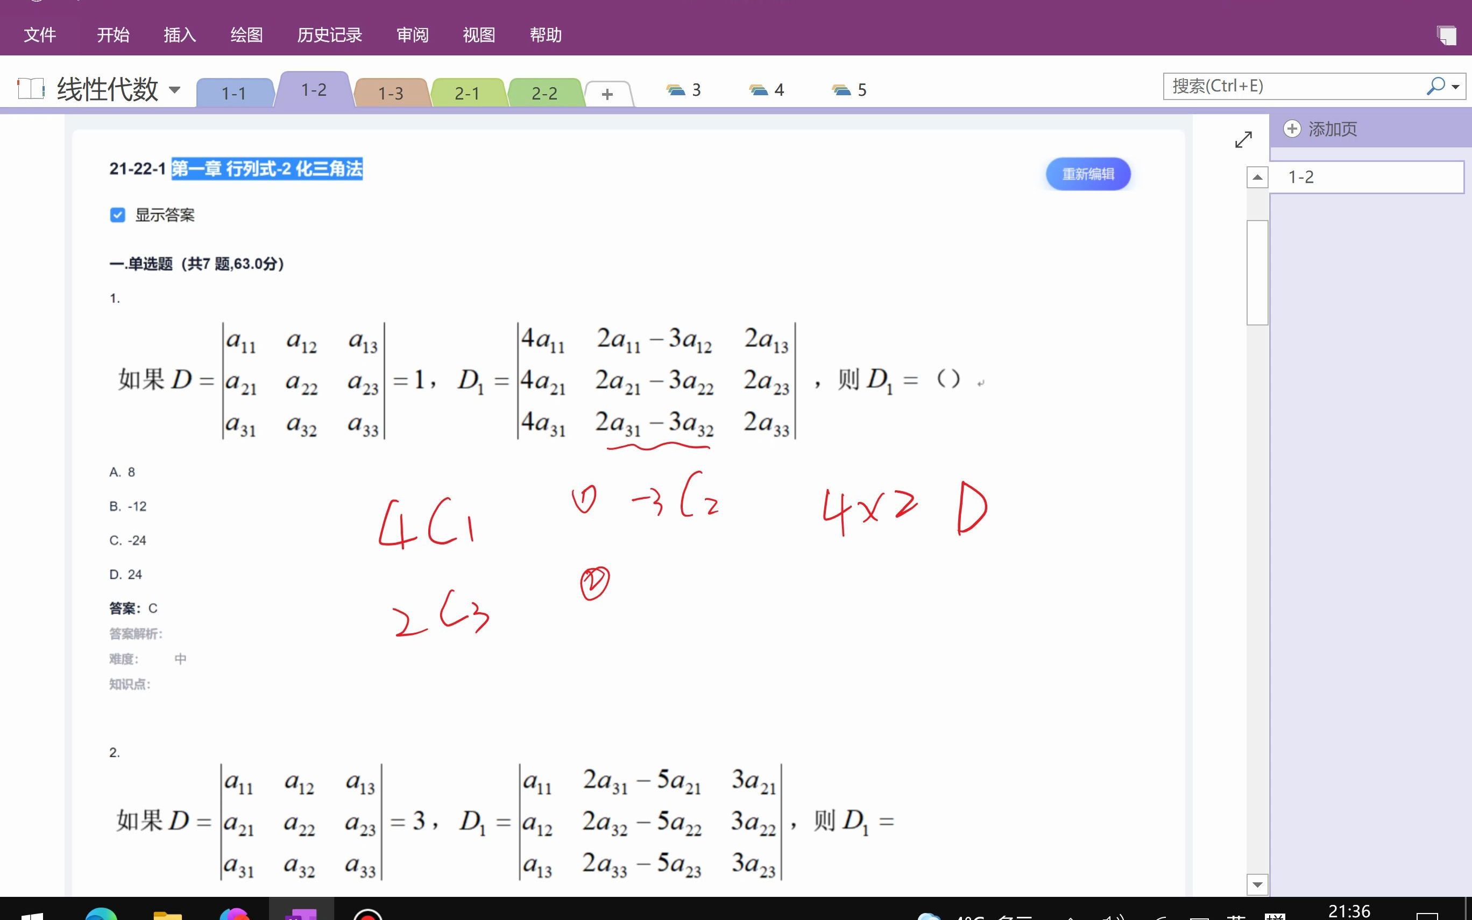Screen dimensions: 1472x920
Task: Open section group 3
Action: [x=684, y=90]
